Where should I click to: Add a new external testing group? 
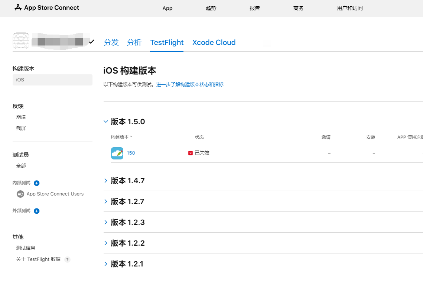(37, 211)
